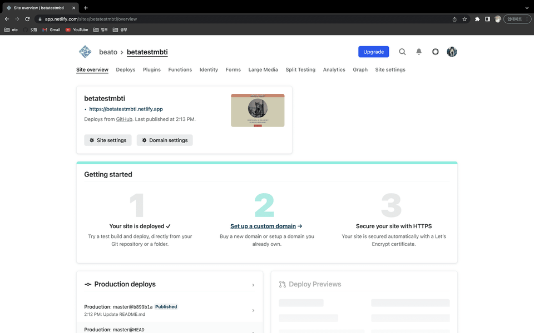
Task: Reload the page with refresh icon
Action: [27, 19]
